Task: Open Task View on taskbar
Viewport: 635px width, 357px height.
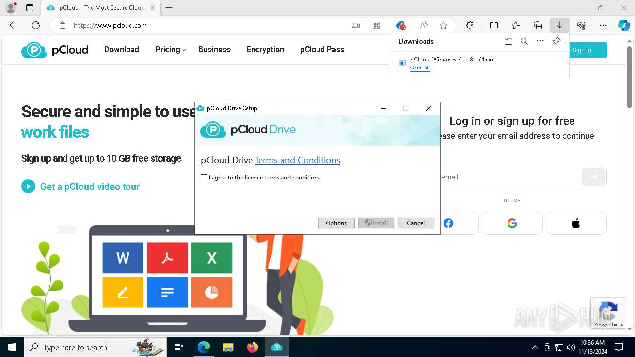Action: (179, 347)
